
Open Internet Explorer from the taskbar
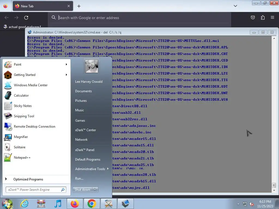coord(24,204)
